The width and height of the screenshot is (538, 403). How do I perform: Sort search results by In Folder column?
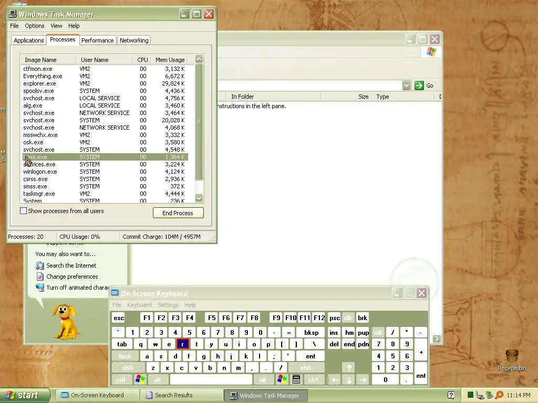[274, 97]
